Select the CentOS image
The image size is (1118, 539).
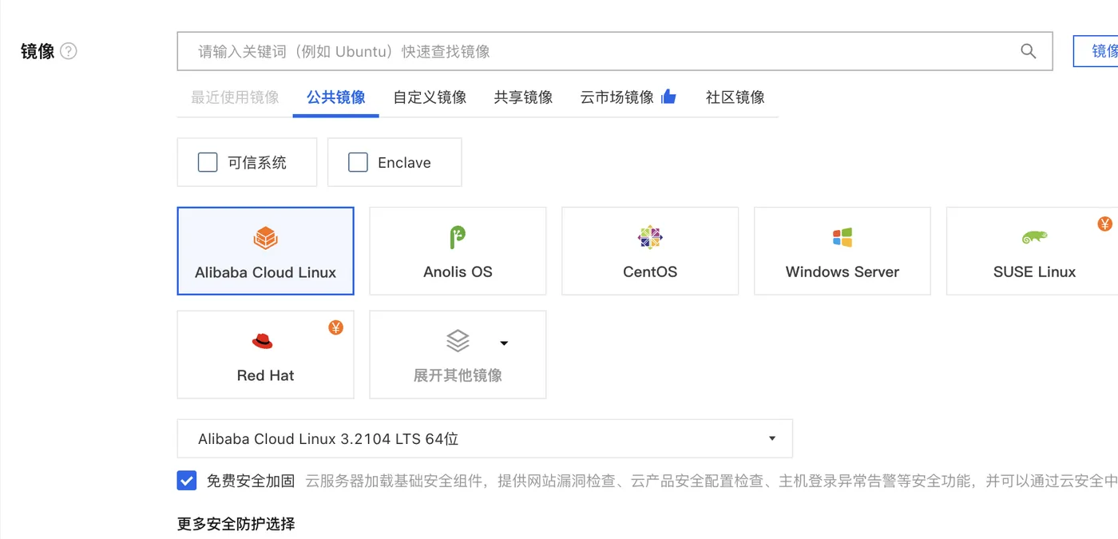649,251
